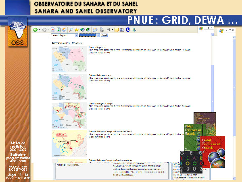This screenshot has height=182, width=242.
Task: Click the front browser vertical scrollbar thumb
Action: [213, 88]
